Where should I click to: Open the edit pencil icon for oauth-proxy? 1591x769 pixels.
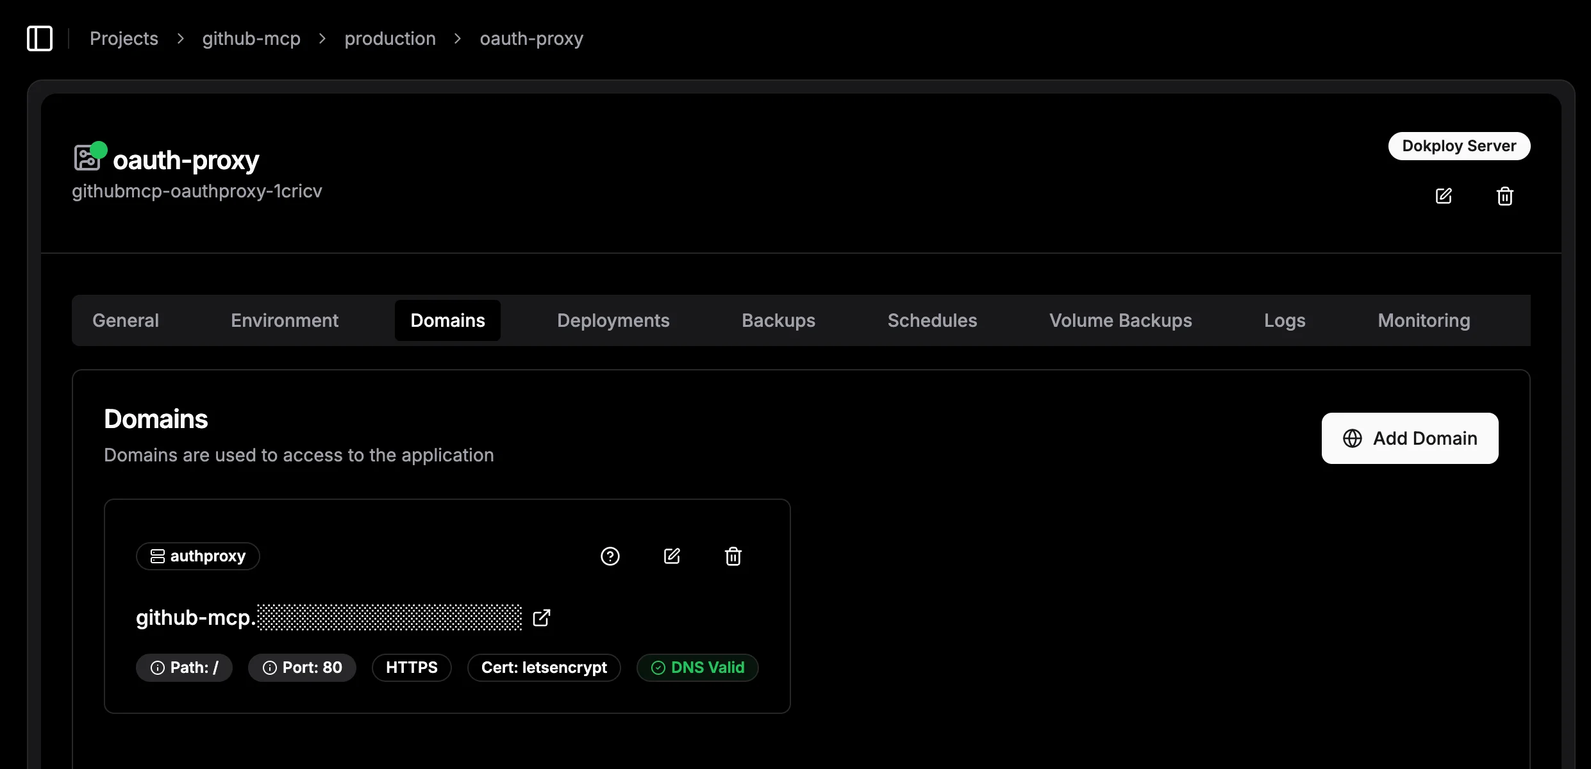tap(1444, 195)
